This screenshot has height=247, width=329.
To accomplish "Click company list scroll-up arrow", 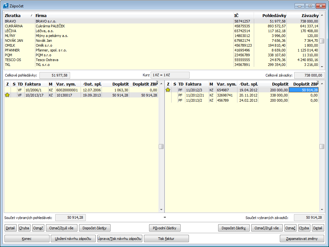I will pyautogui.click(x=322, y=15).
